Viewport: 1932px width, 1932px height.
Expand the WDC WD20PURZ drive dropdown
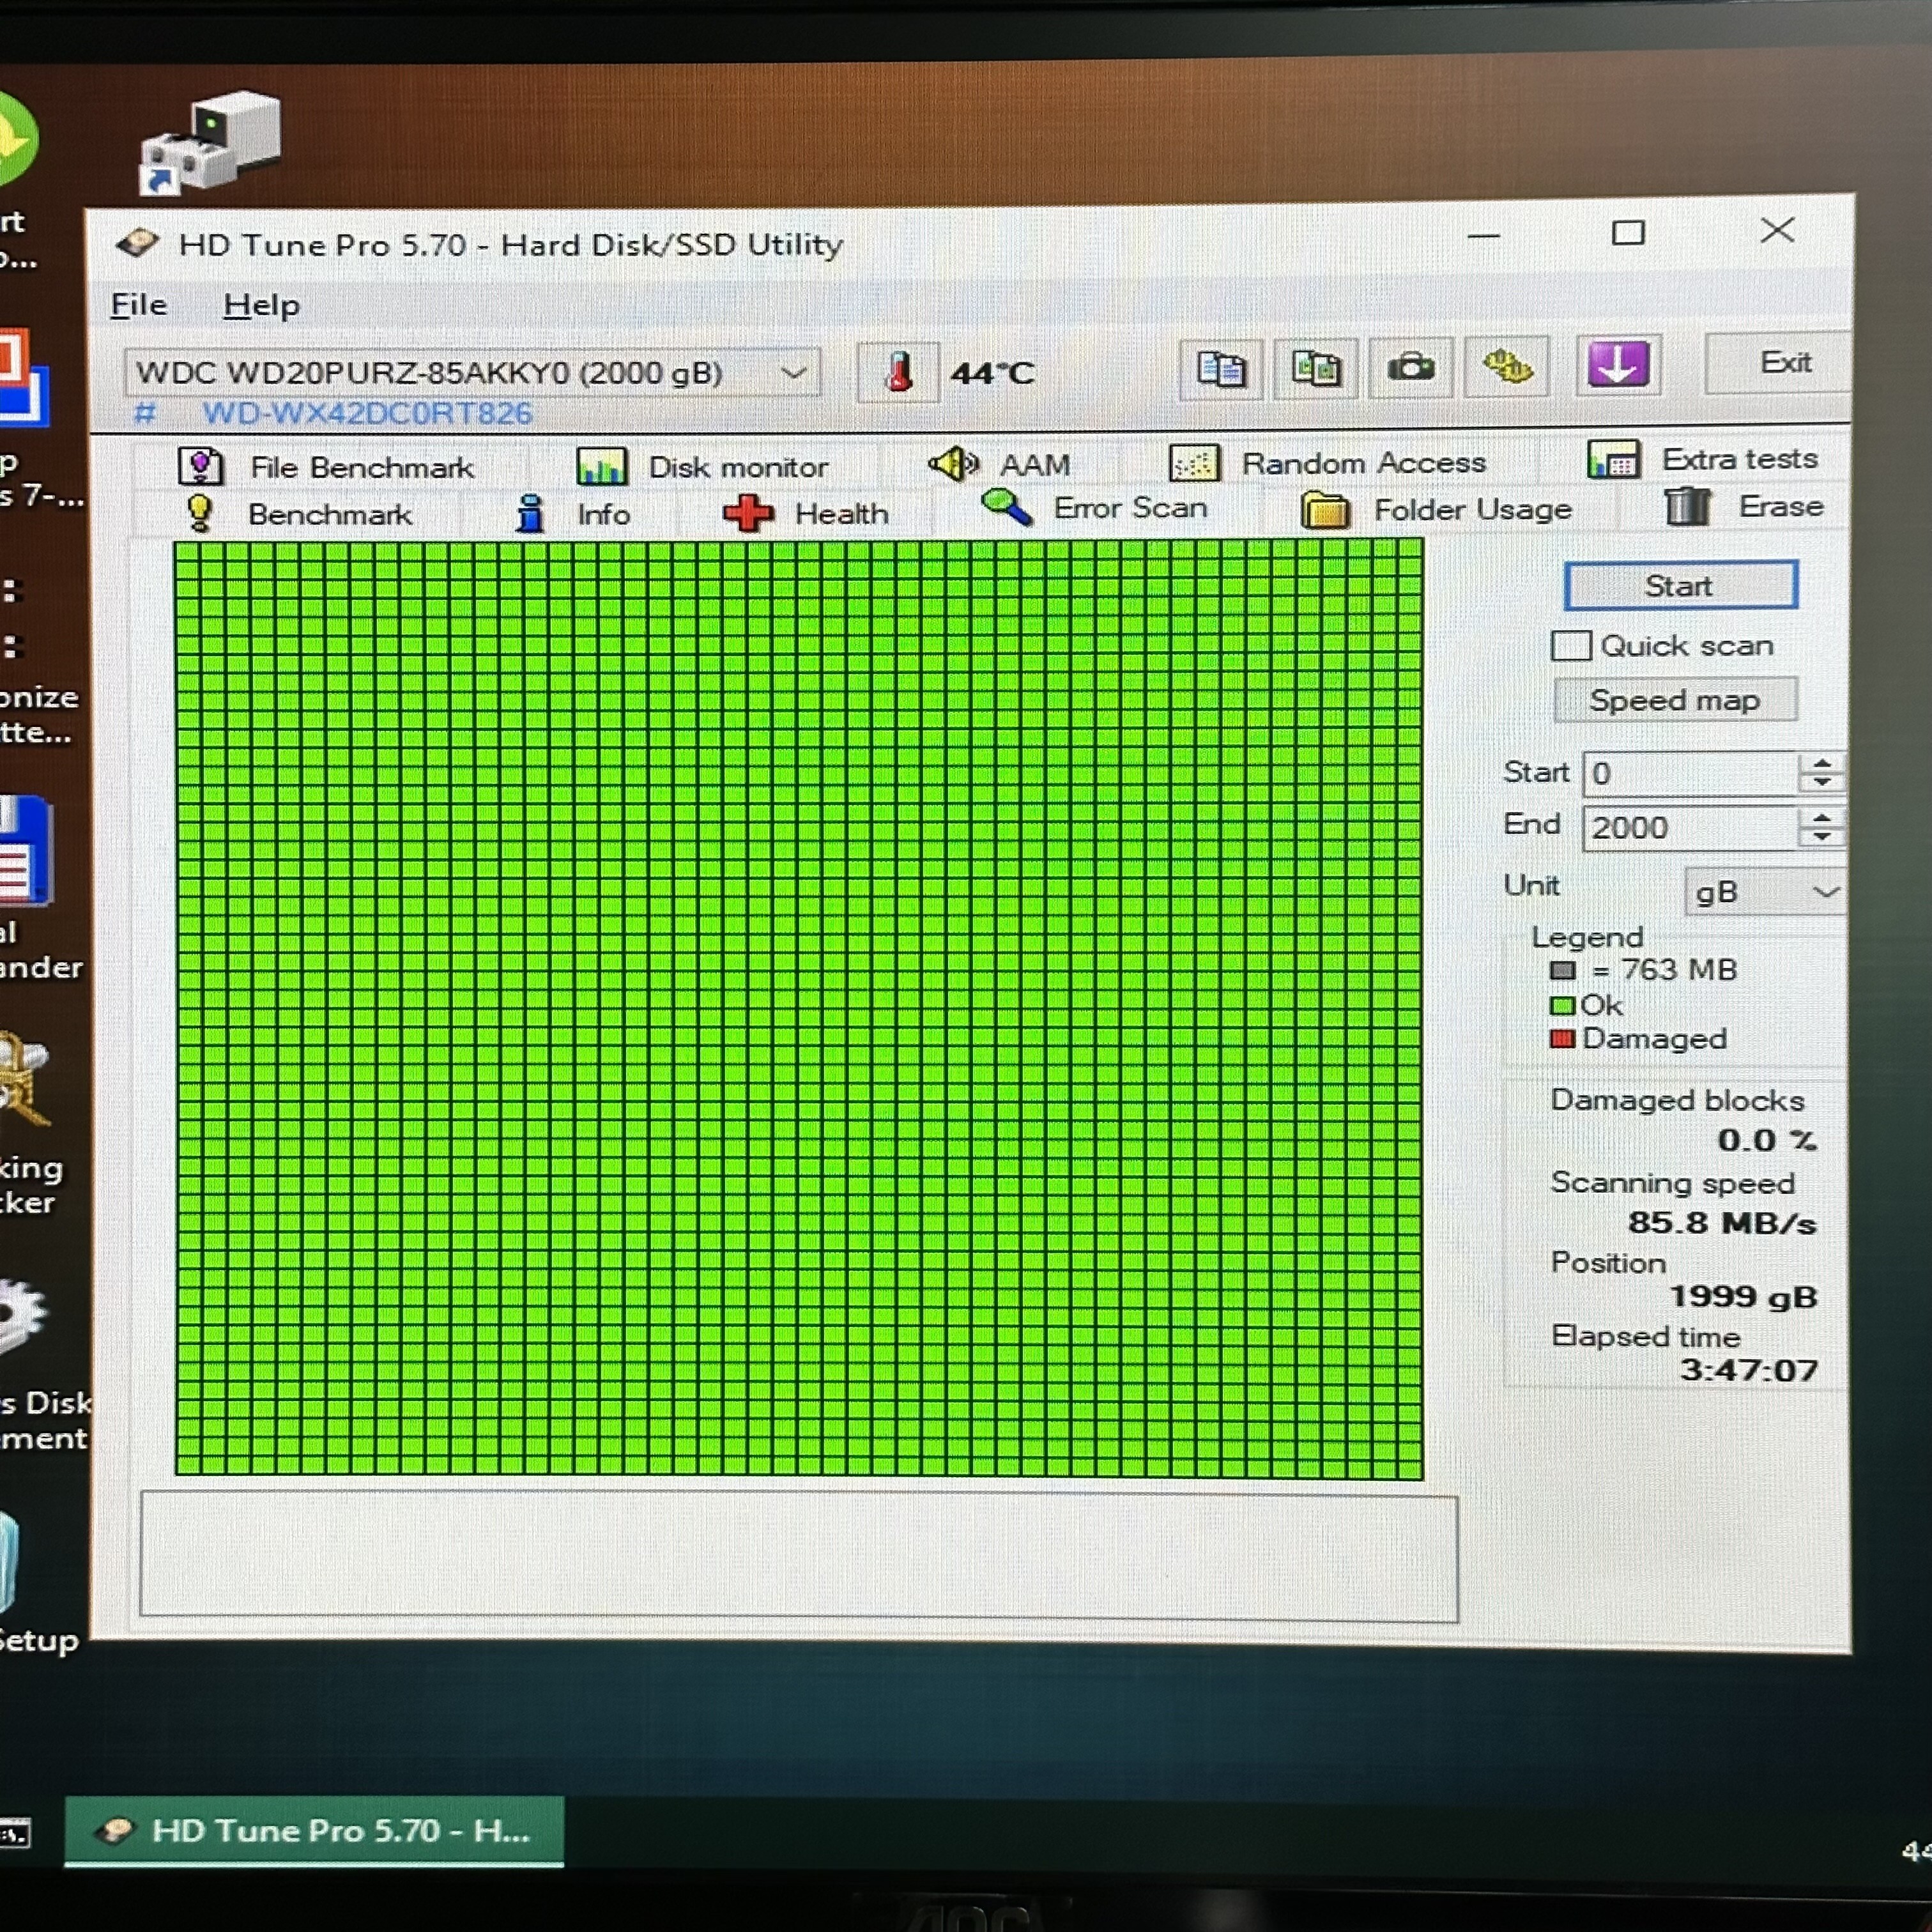click(794, 373)
